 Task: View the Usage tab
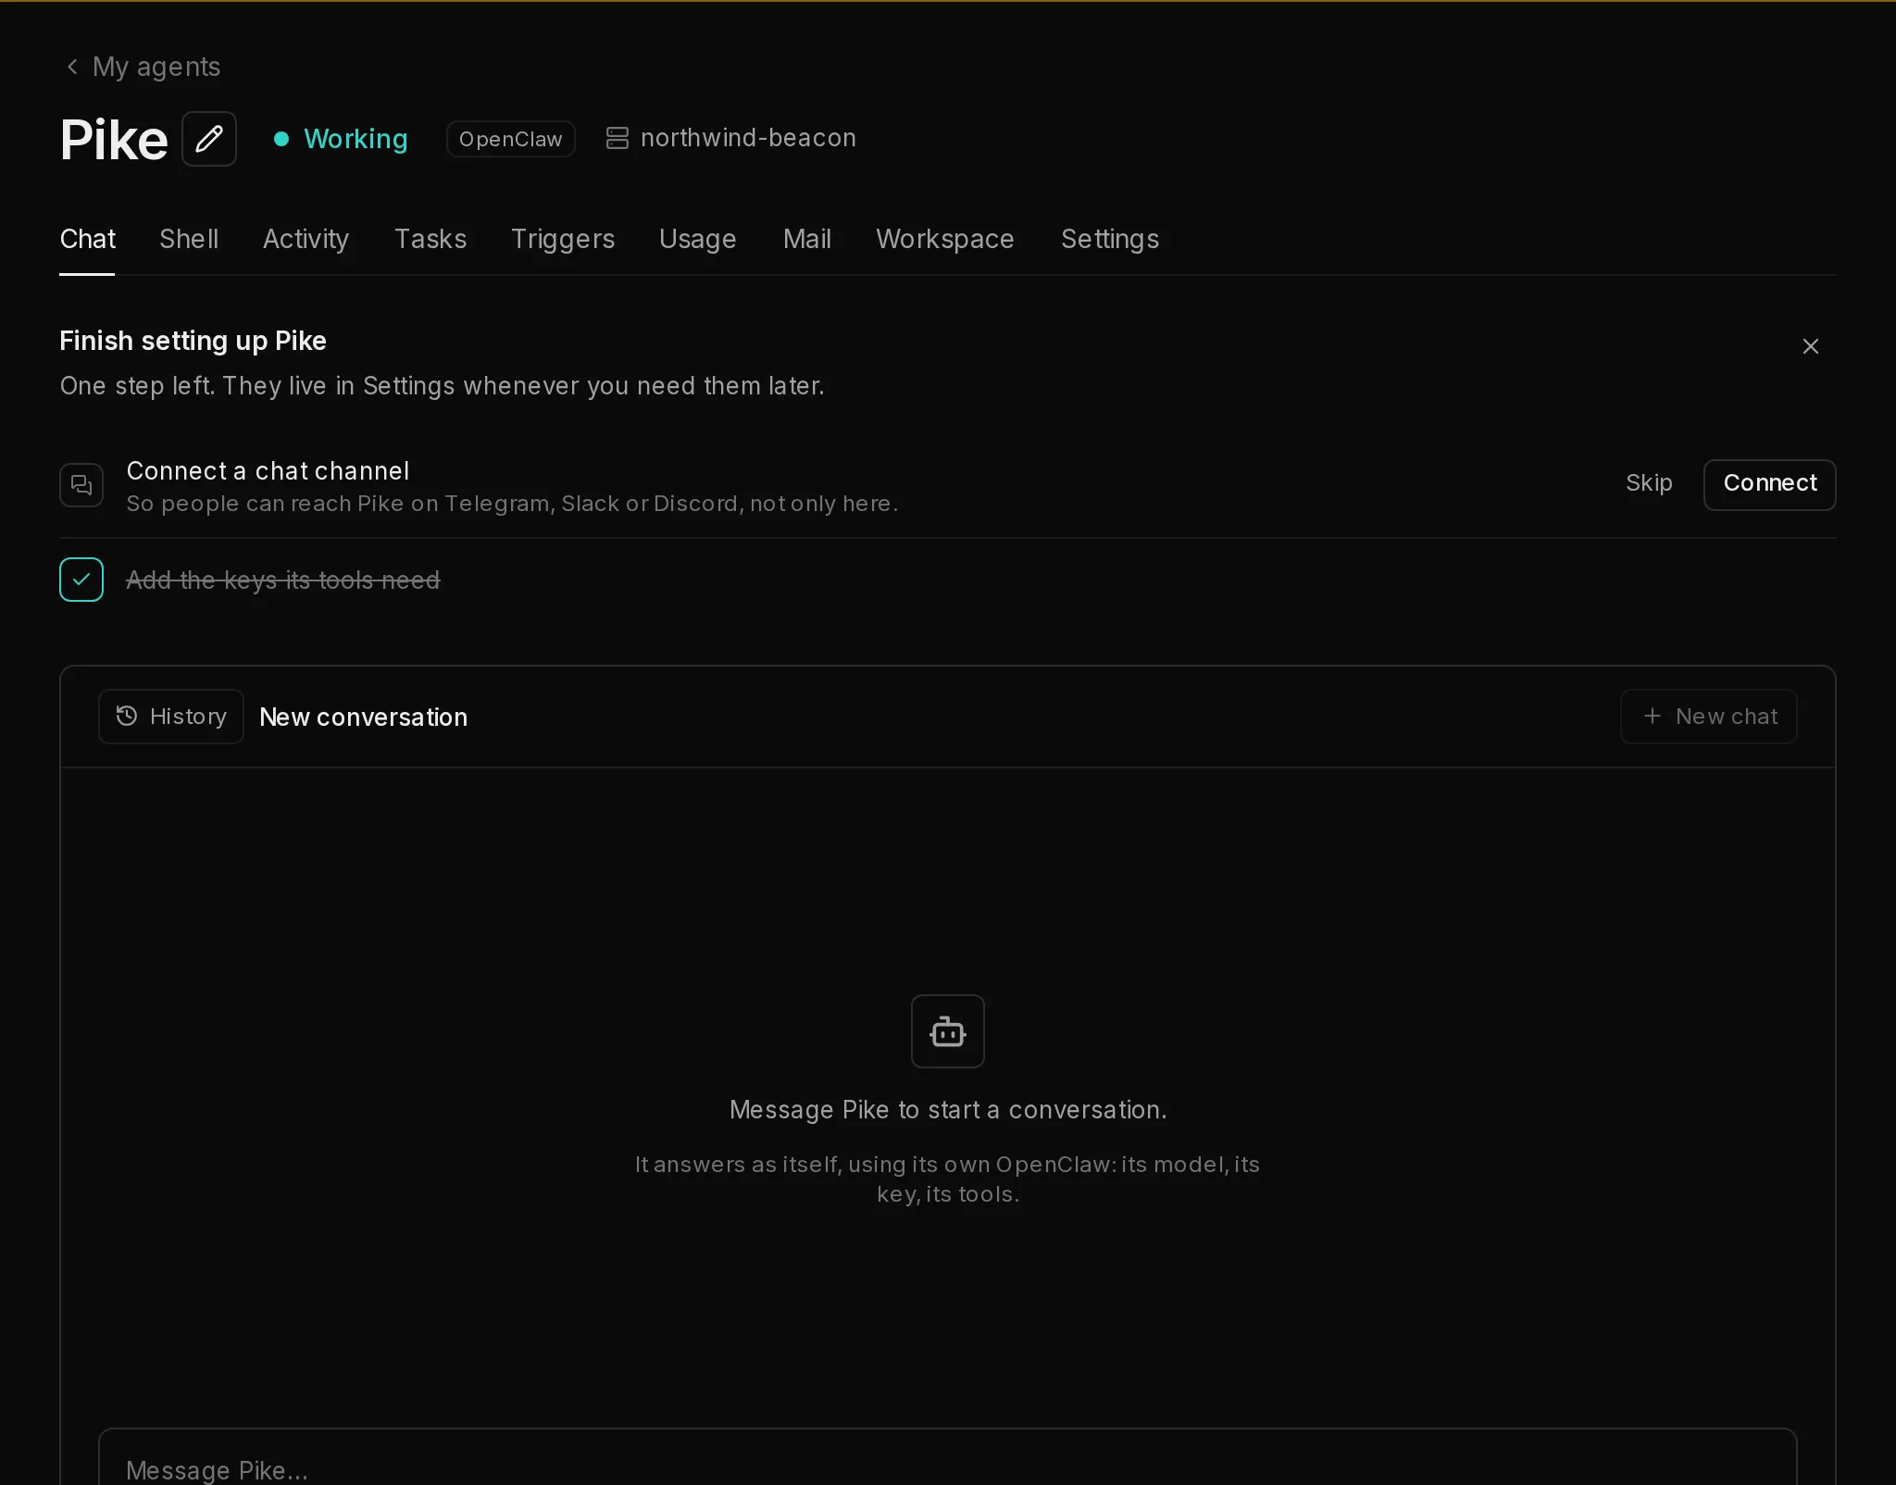[698, 239]
